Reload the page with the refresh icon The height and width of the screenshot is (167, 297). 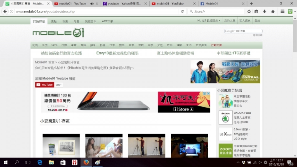182,12
